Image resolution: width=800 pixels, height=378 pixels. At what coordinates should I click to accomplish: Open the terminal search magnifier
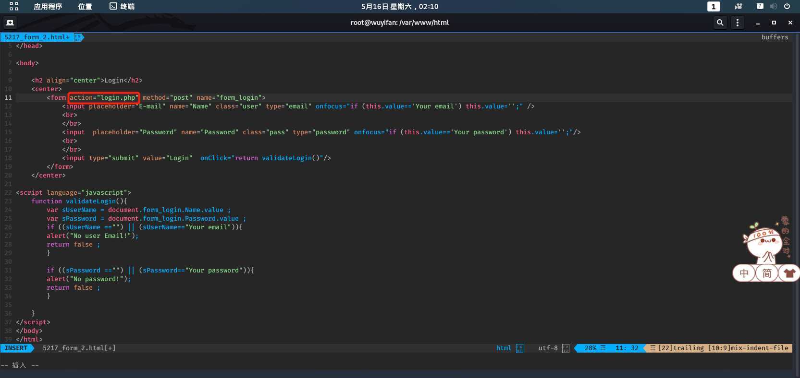click(720, 23)
